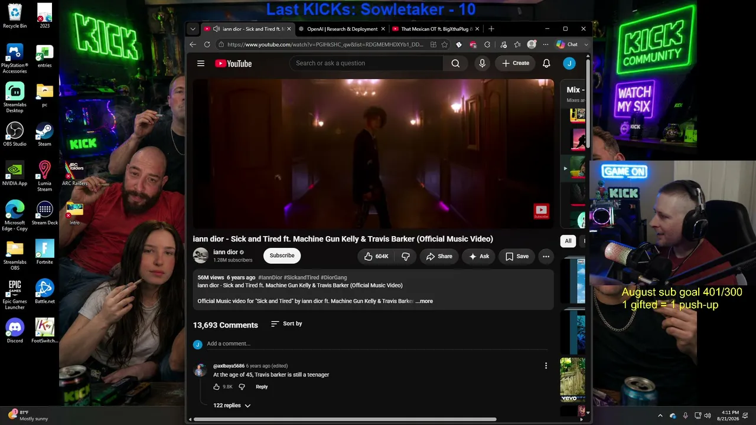Like the Travis Barker teenager comment

216,387
